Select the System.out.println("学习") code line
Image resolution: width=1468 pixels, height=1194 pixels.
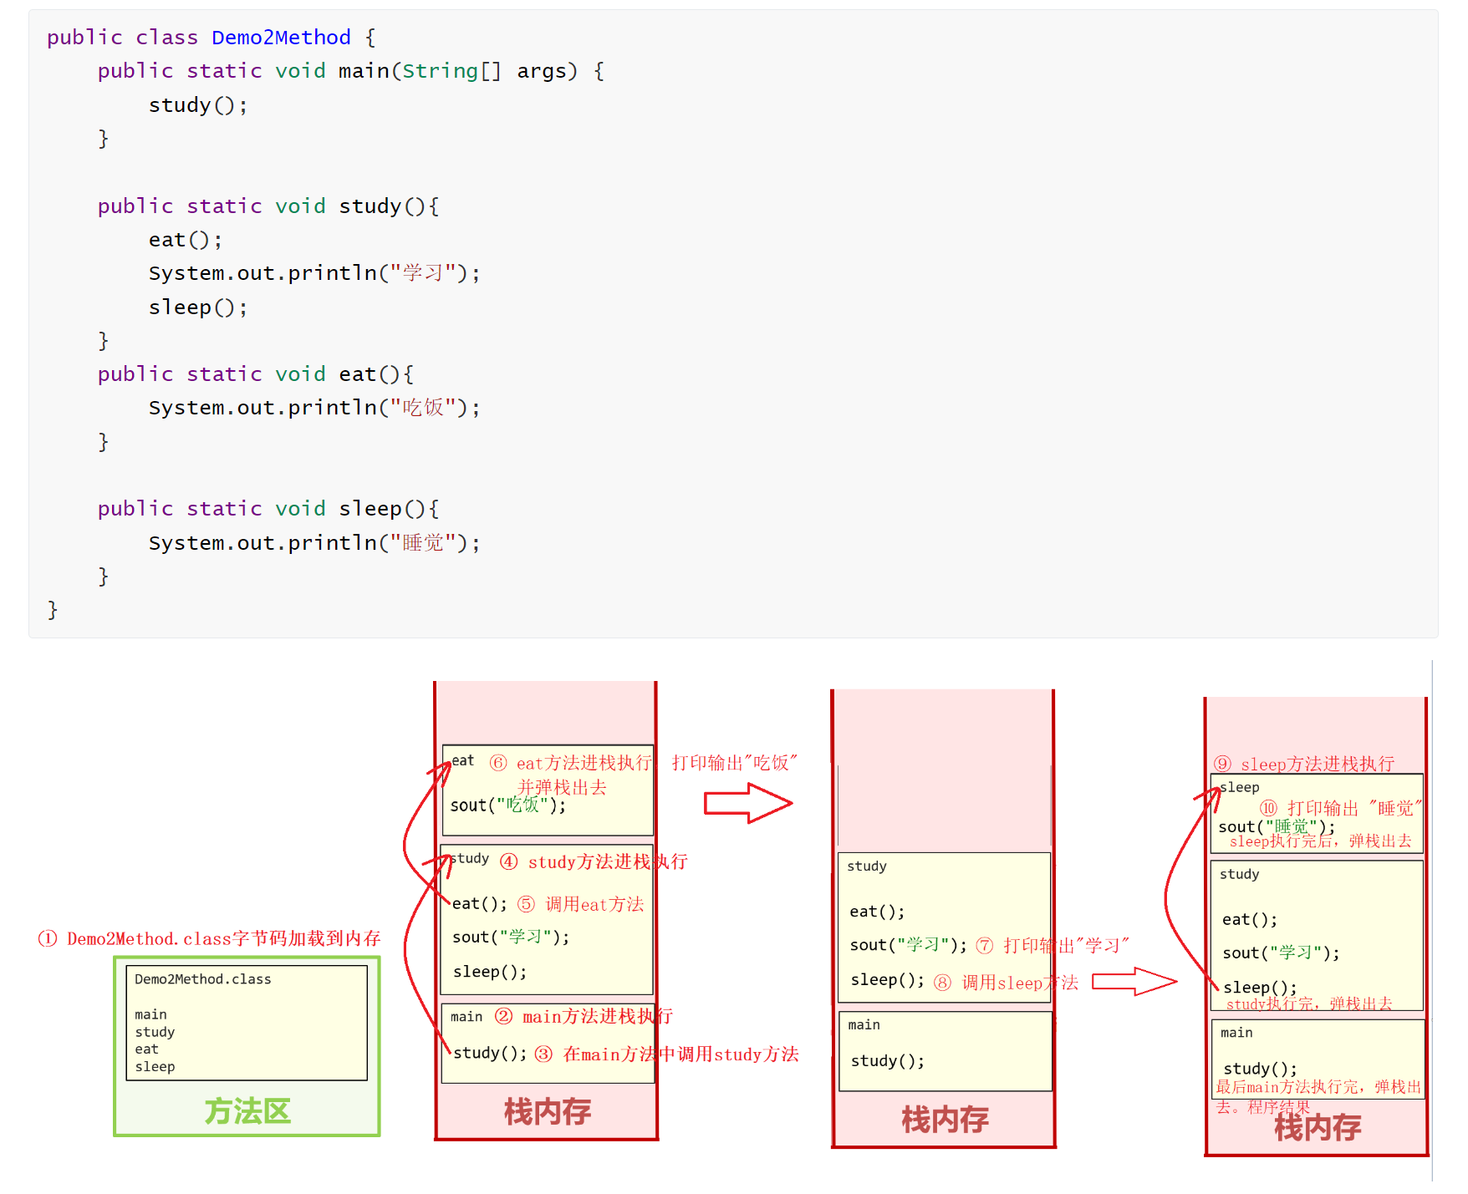click(x=314, y=273)
